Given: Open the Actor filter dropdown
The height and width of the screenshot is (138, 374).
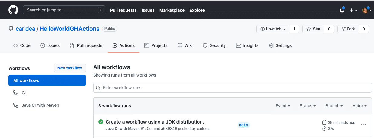Looking at the screenshot, I should (x=359, y=106).
